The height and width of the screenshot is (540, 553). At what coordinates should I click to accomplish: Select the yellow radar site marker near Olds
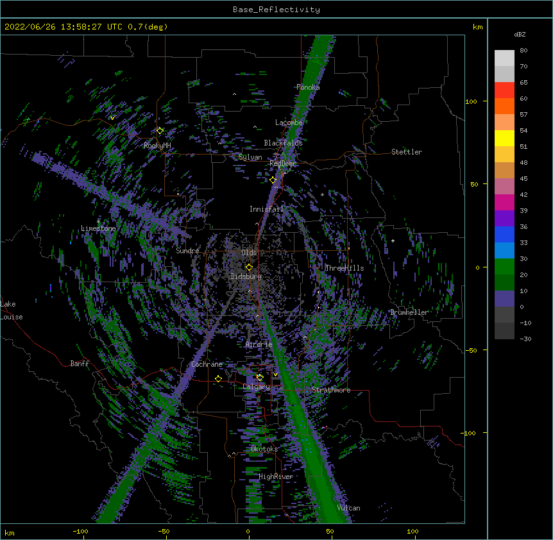[249, 267]
